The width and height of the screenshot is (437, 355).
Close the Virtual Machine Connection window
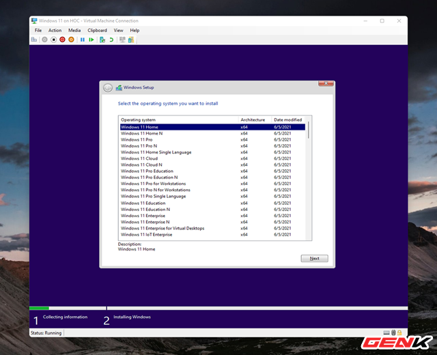(399, 21)
